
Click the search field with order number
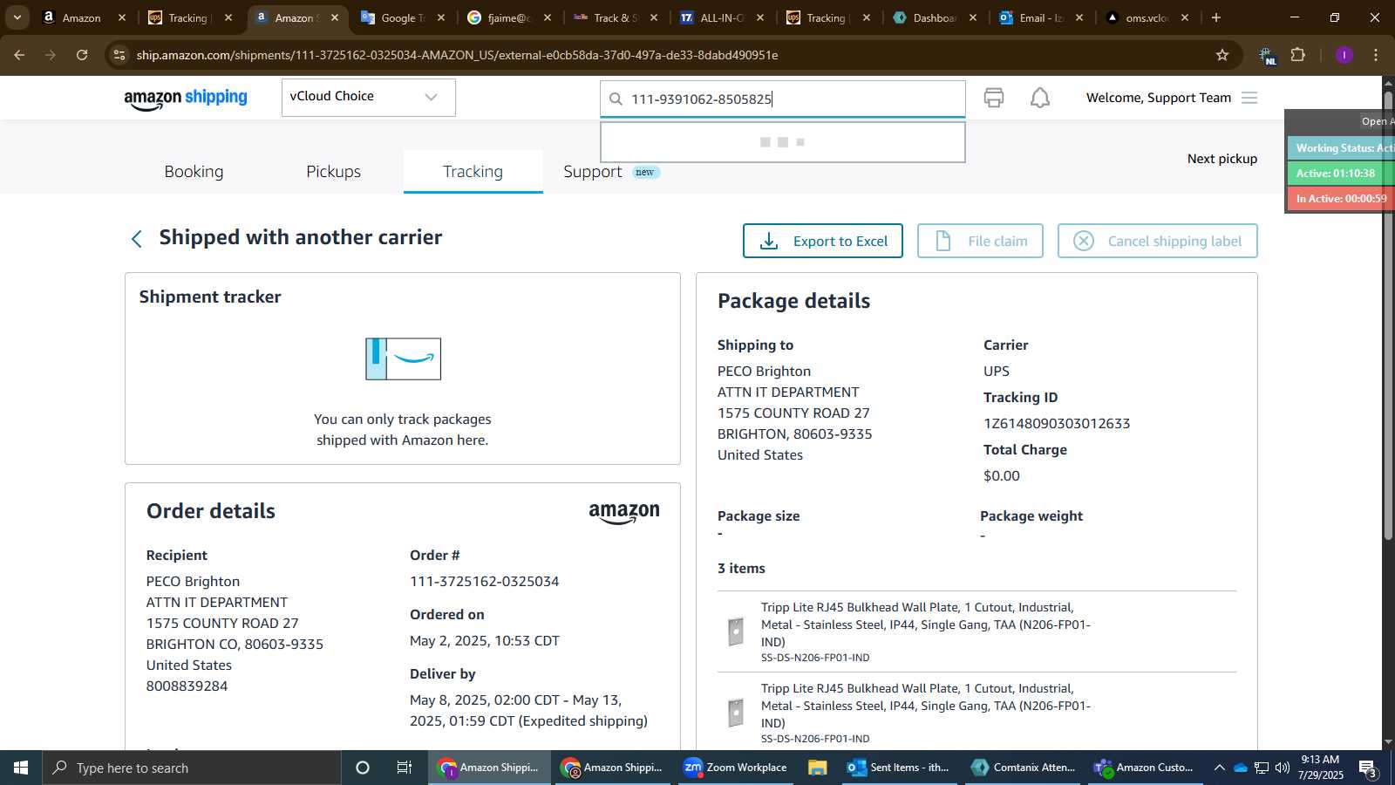click(x=782, y=99)
